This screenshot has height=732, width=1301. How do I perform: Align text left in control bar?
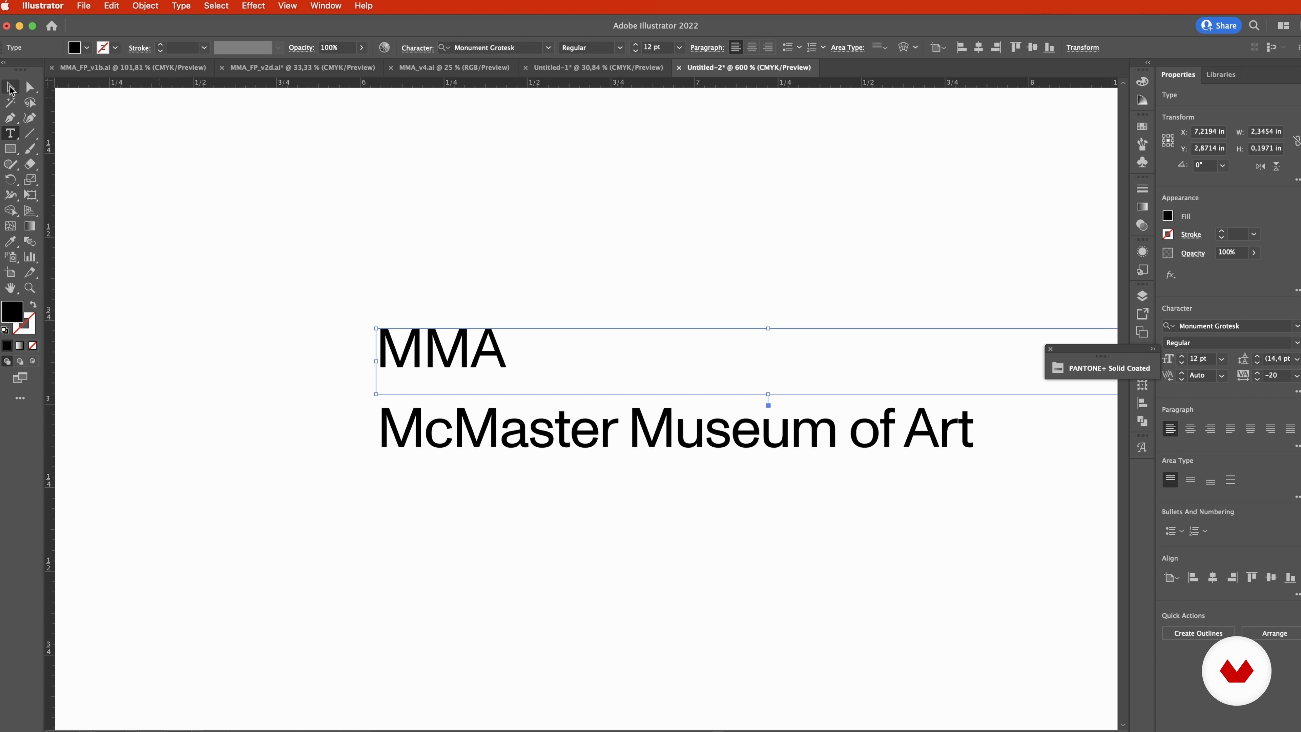(736, 47)
